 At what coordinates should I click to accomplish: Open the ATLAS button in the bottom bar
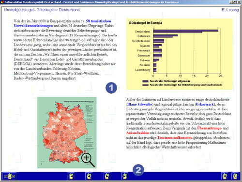point(9,176)
